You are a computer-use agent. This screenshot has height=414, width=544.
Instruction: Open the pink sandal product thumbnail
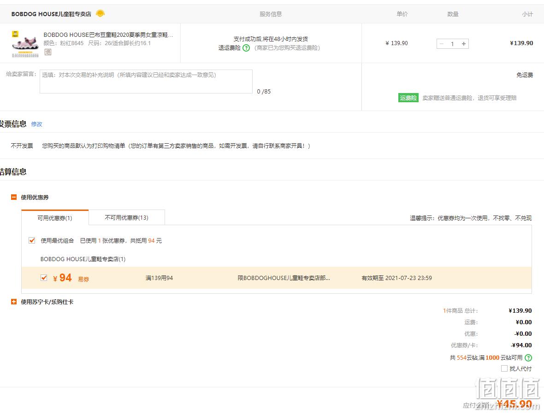[25, 44]
